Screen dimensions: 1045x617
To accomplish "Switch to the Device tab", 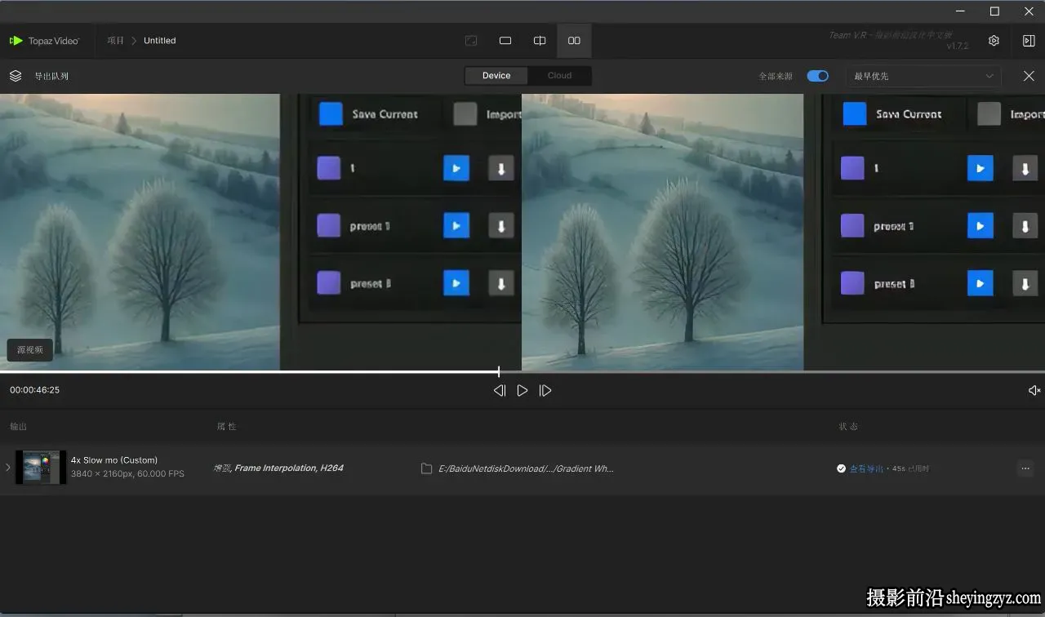I will click(496, 76).
